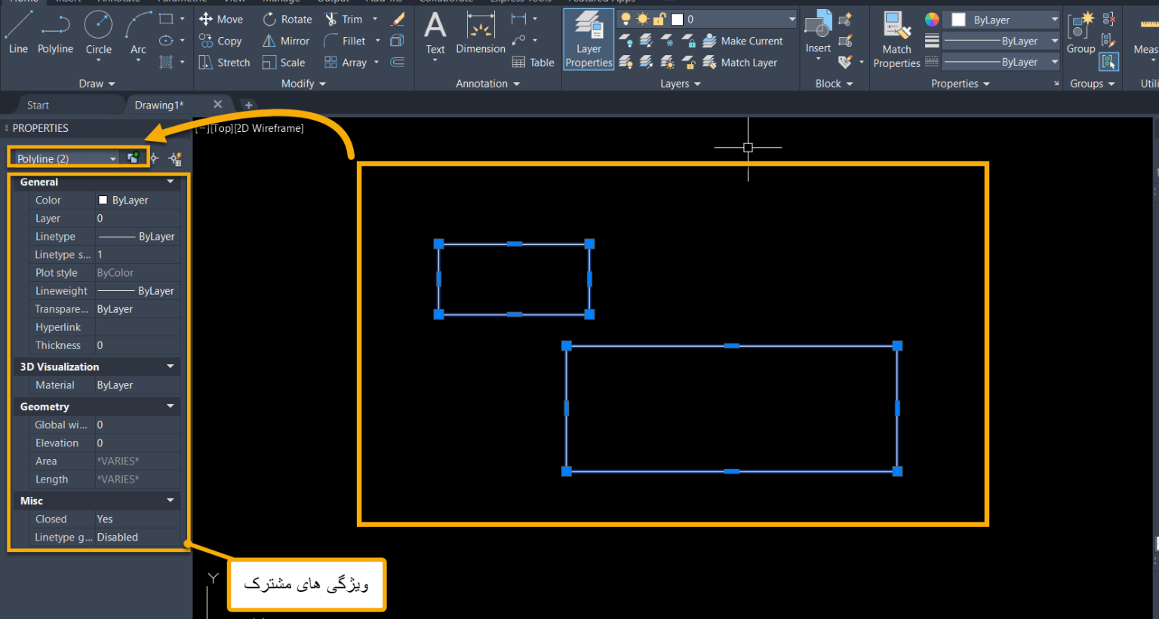Select the Fillet tool

[x=344, y=41]
